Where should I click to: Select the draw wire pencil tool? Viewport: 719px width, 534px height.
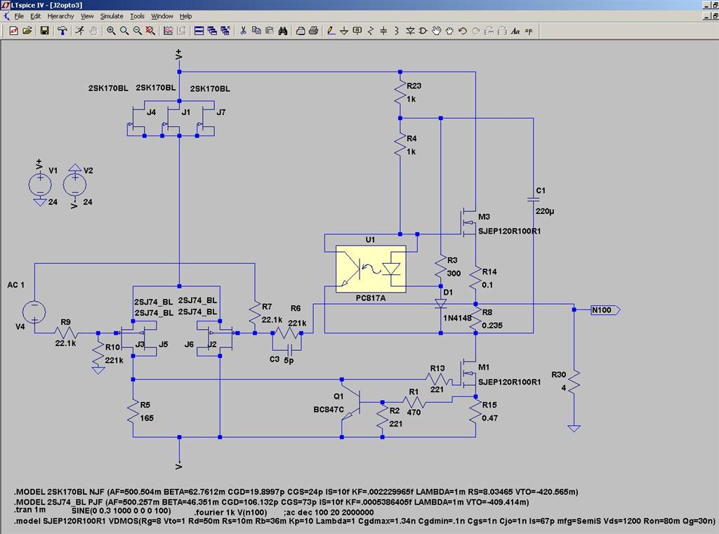331,31
